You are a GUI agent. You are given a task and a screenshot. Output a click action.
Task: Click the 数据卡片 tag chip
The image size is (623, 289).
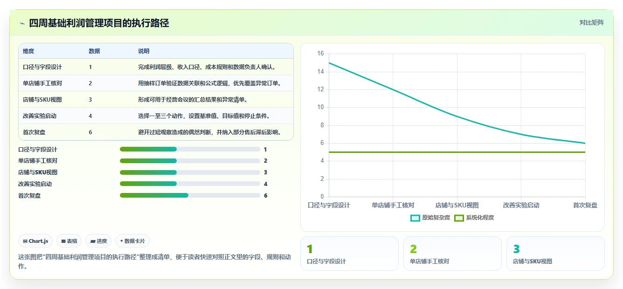click(132, 241)
